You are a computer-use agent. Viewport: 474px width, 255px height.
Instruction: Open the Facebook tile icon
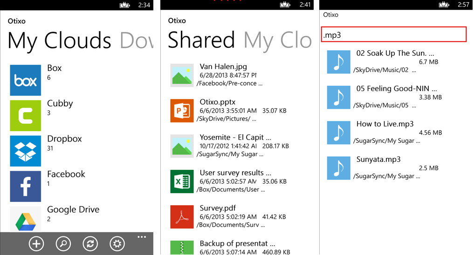(x=25, y=186)
